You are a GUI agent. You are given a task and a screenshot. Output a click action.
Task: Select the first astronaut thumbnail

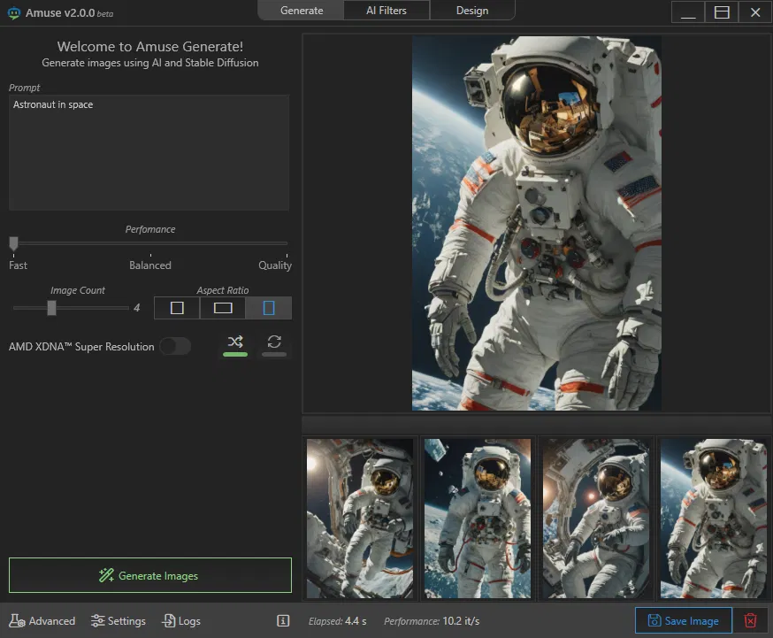pyautogui.click(x=359, y=519)
